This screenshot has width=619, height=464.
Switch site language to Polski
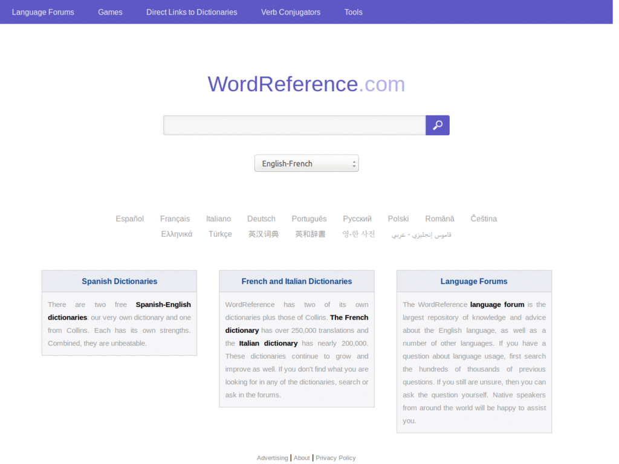point(398,219)
